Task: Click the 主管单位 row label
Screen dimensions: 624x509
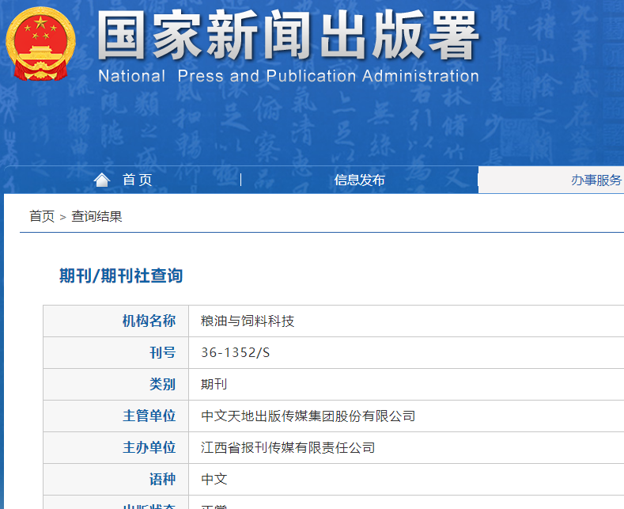Action: [149, 416]
